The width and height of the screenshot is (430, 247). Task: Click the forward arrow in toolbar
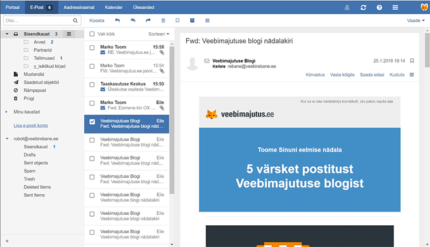tap(147, 20)
